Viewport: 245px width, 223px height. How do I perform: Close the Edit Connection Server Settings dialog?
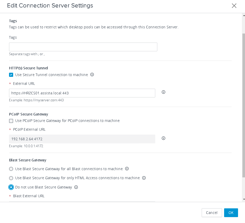click(234, 6)
